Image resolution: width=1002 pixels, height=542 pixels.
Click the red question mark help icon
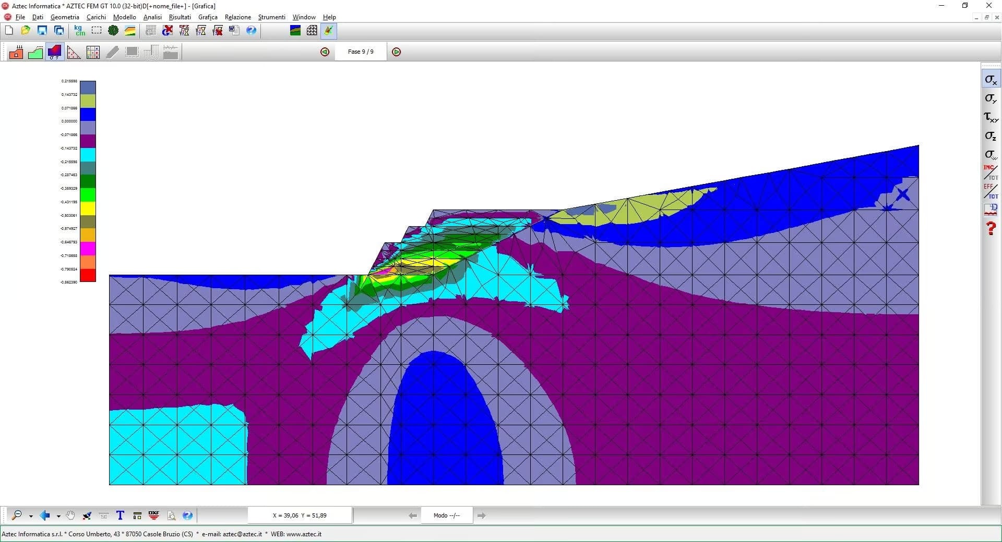coord(991,228)
